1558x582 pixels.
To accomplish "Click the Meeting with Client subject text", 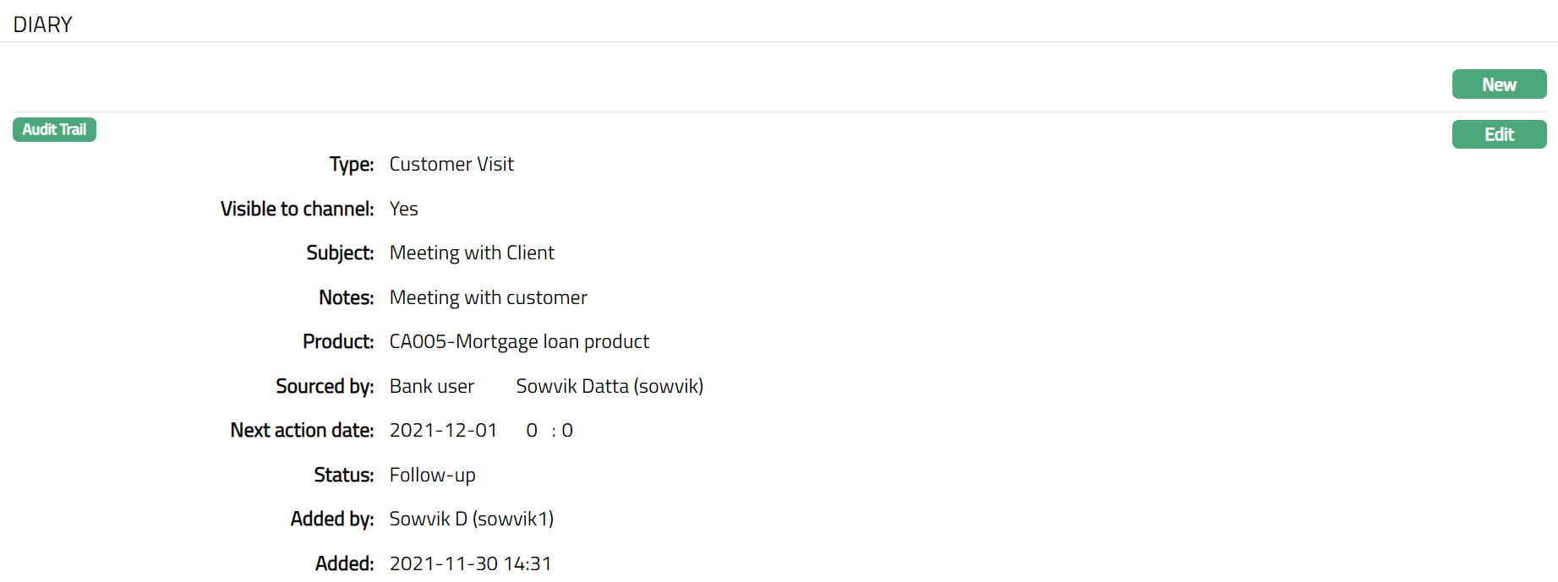I will tap(472, 253).
